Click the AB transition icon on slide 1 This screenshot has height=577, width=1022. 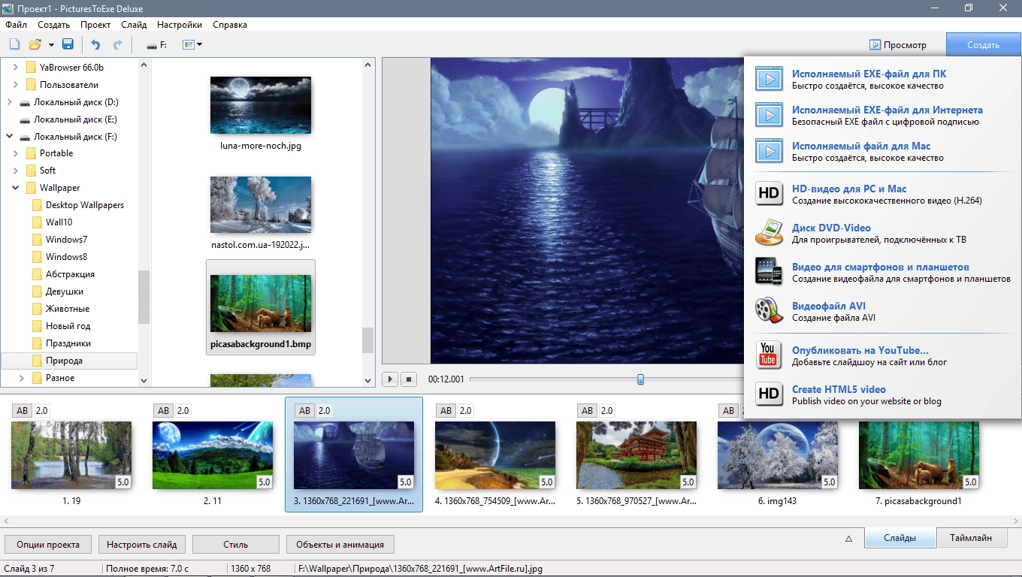click(x=23, y=411)
